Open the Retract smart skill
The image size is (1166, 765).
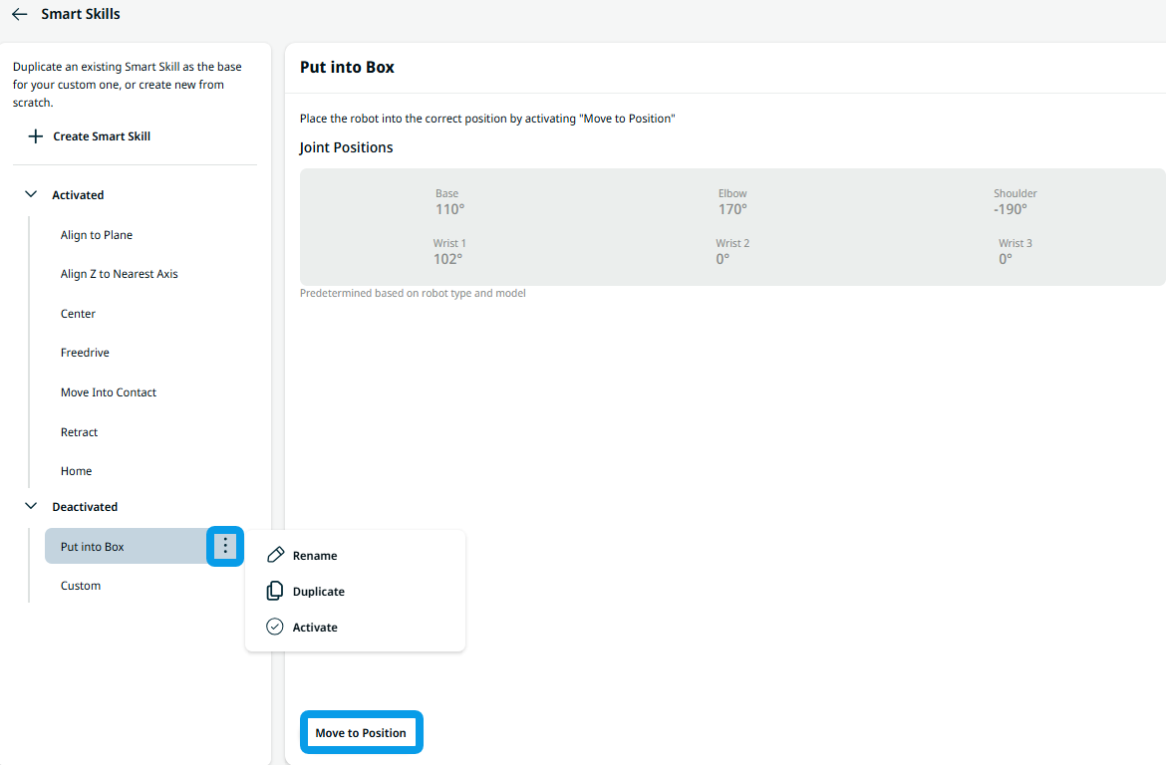[79, 432]
